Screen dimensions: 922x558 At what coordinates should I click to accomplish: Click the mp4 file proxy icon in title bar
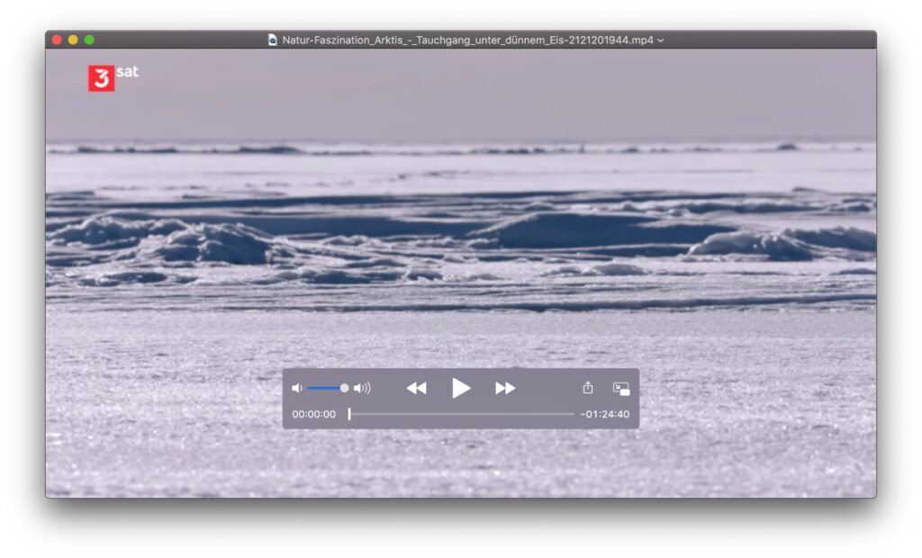273,40
